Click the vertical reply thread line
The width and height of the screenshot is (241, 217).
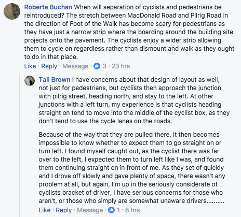point(20,145)
